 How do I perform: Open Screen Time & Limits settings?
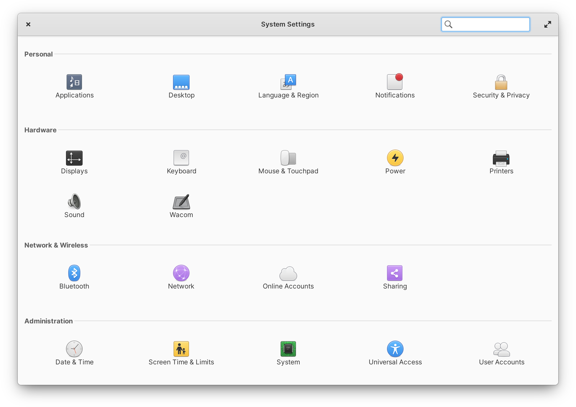pyautogui.click(x=181, y=353)
